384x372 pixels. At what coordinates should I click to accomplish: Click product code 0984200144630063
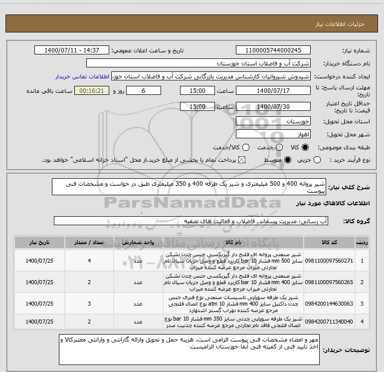point(329,304)
